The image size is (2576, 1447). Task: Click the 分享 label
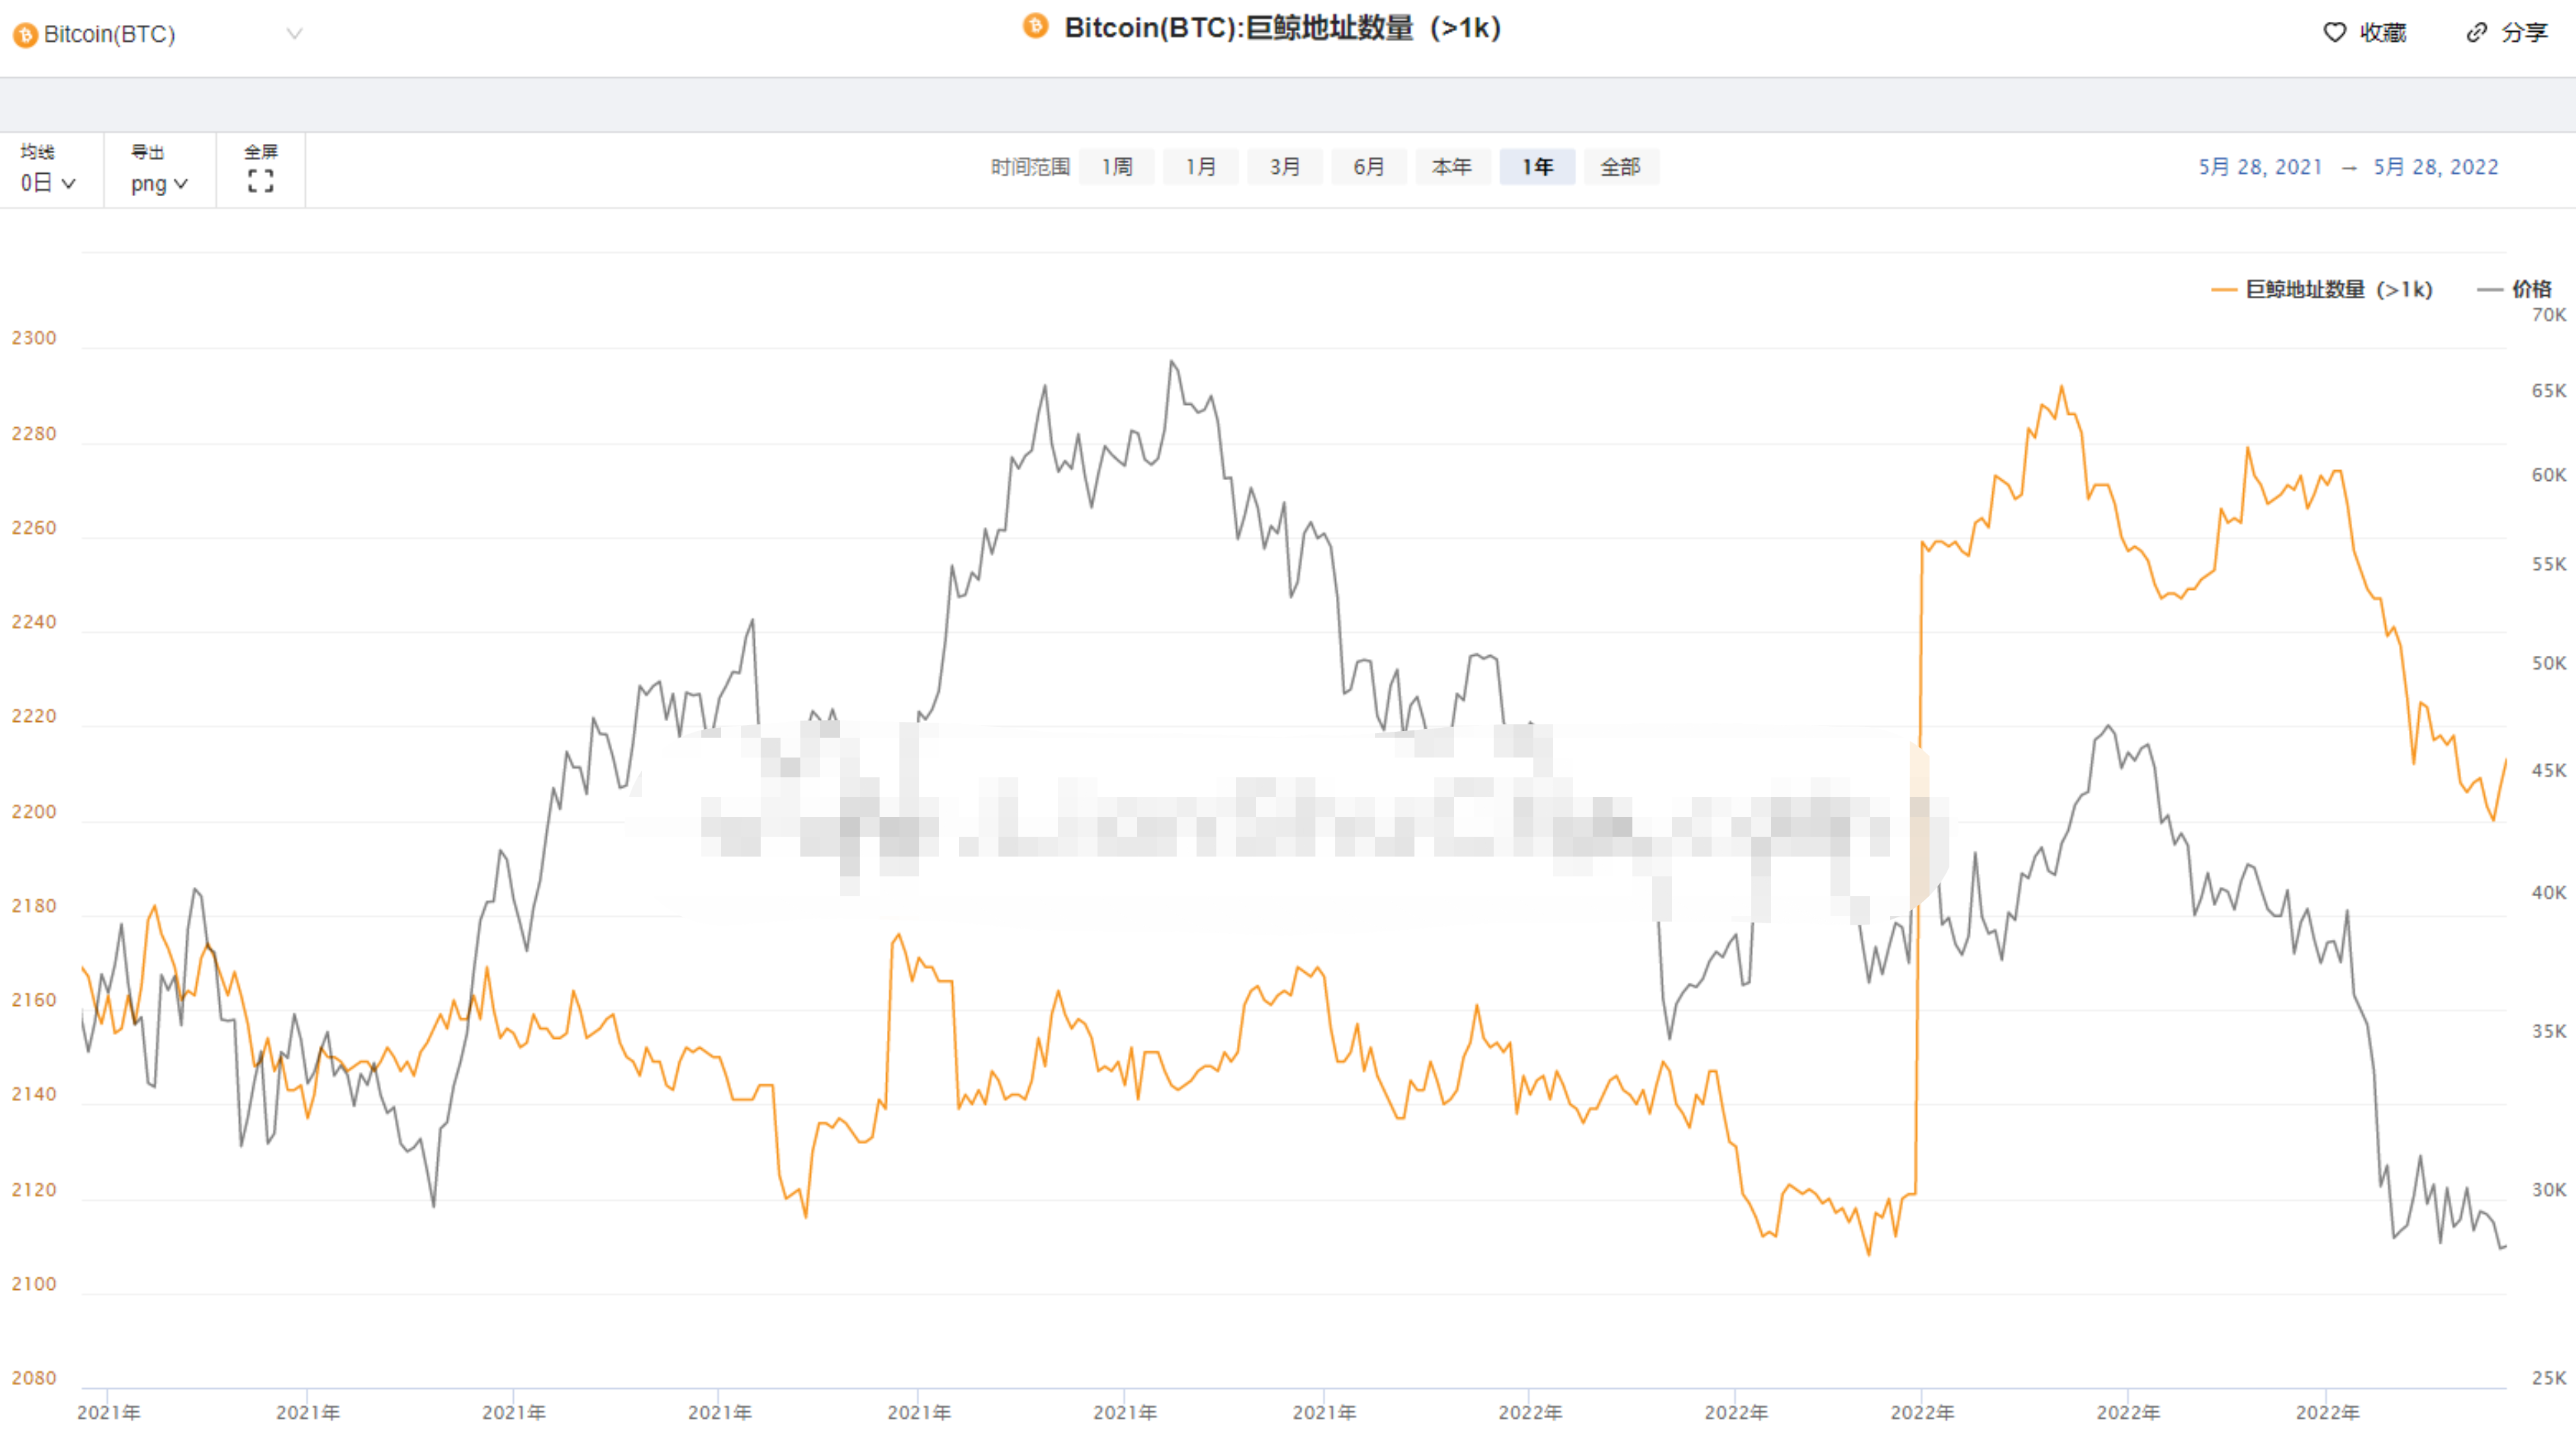click(2524, 33)
